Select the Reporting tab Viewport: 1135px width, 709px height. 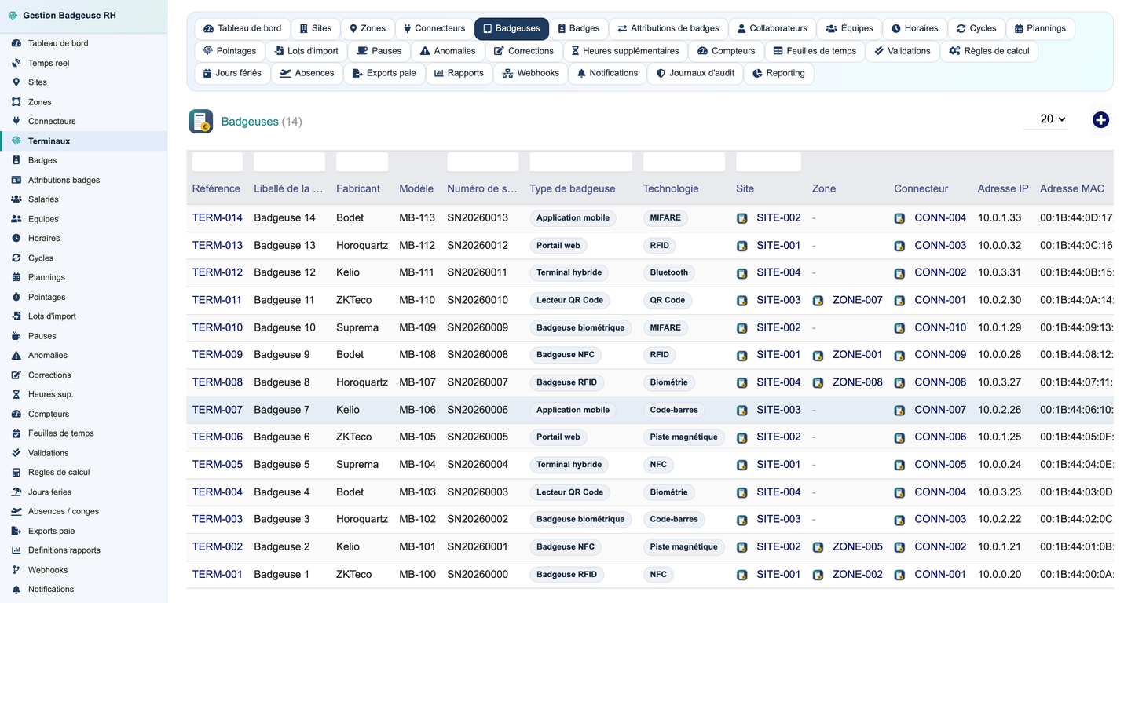pyautogui.click(x=778, y=73)
